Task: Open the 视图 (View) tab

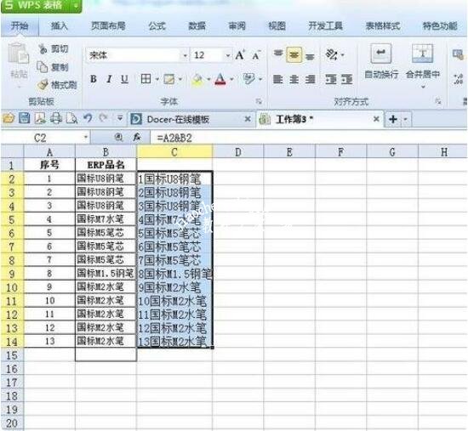Action: click(277, 26)
